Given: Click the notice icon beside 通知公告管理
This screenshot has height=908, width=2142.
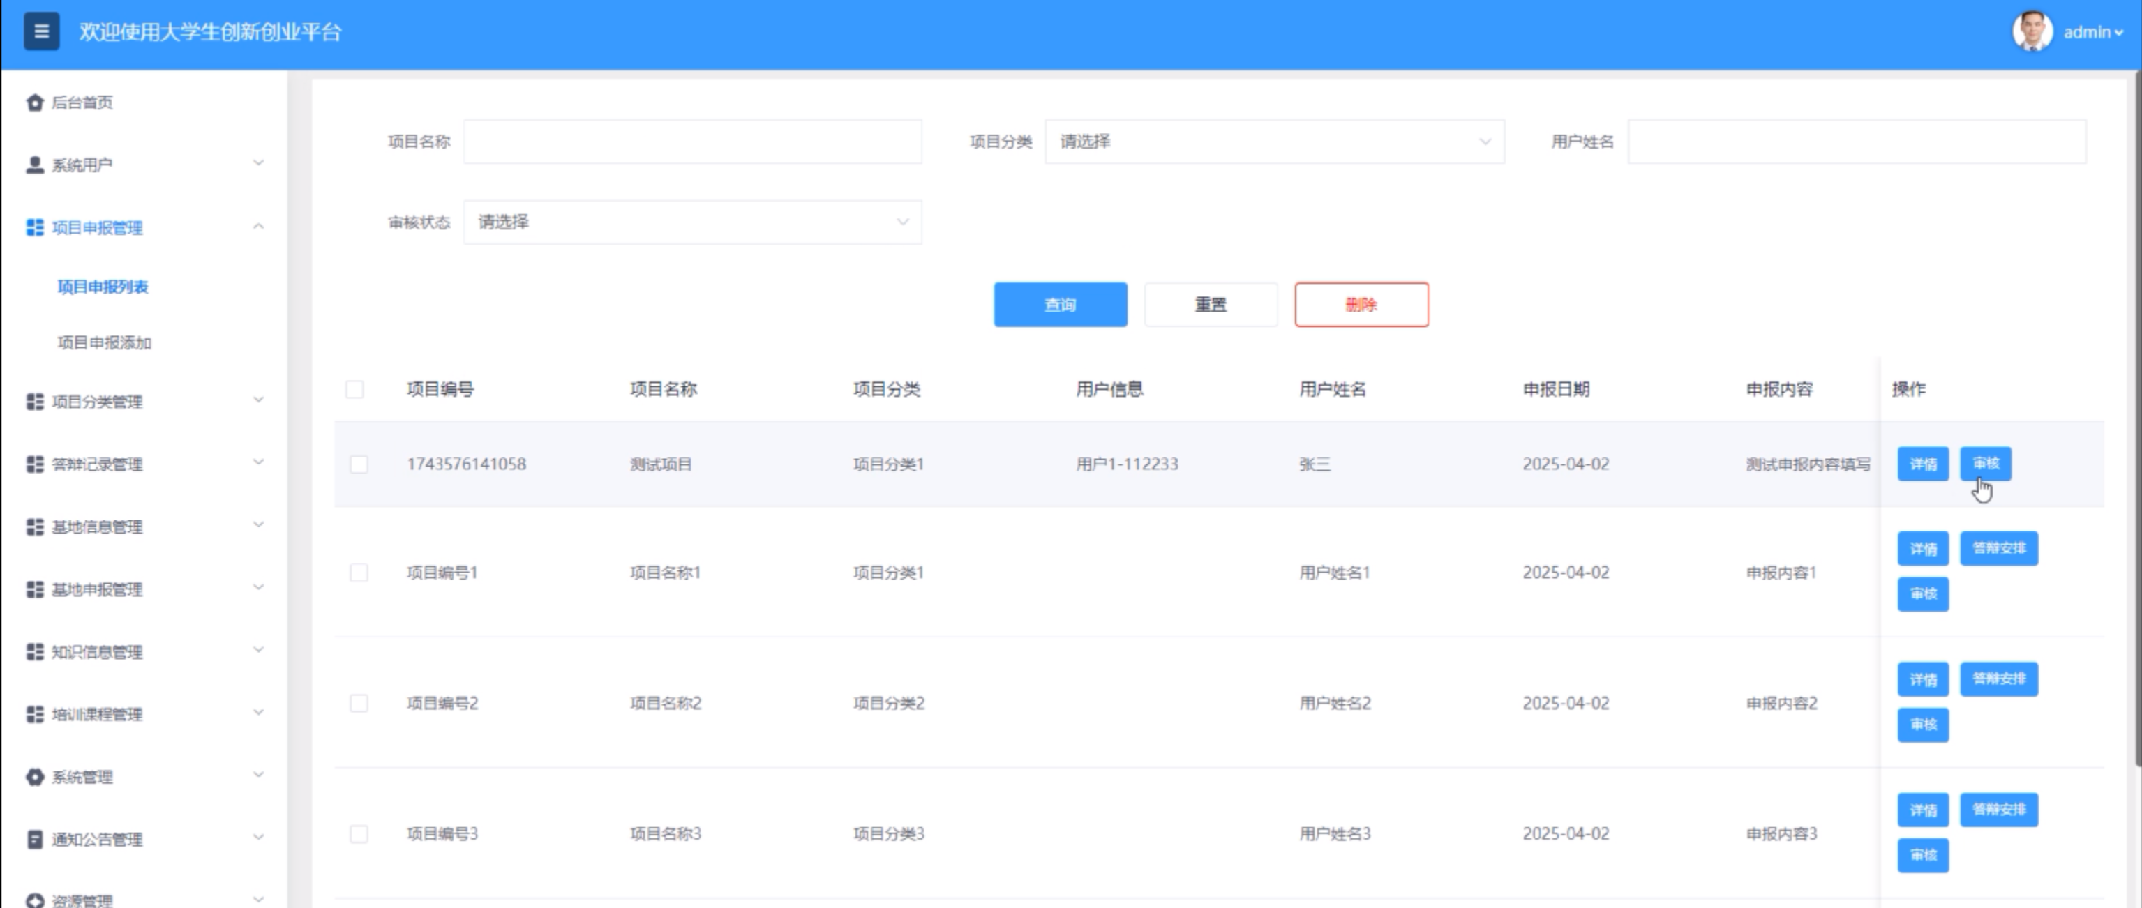Looking at the screenshot, I should pyautogui.click(x=34, y=839).
